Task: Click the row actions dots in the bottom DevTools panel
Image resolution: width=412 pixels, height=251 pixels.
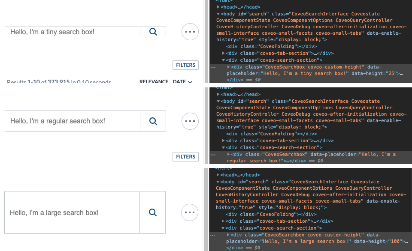Action: (x=212, y=235)
